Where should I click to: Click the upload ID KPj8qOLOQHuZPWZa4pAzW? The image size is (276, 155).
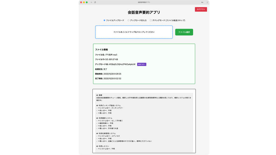122,64
